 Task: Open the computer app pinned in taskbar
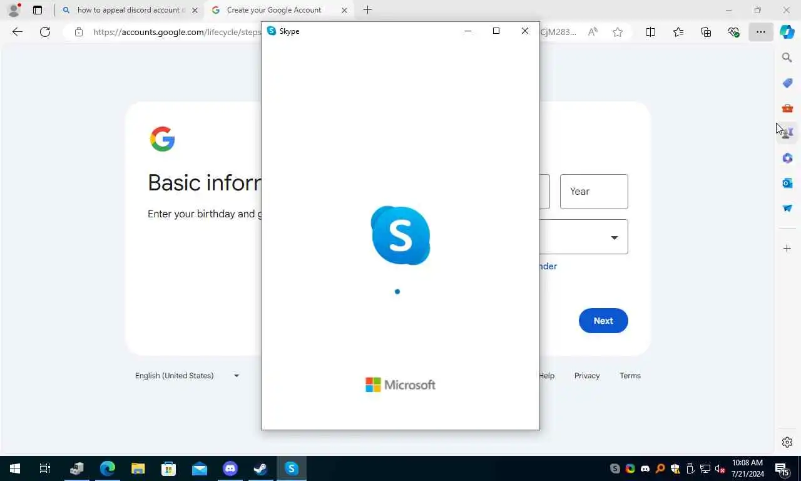click(77, 468)
